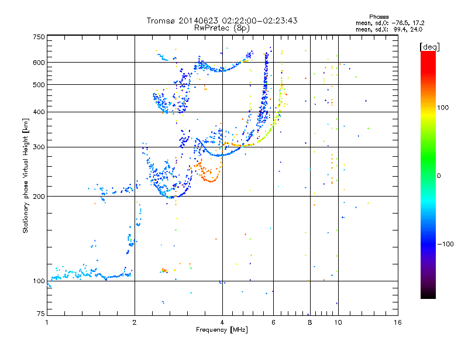Click the colorbar tick label '0'
468x351 pixels.
(439, 176)
